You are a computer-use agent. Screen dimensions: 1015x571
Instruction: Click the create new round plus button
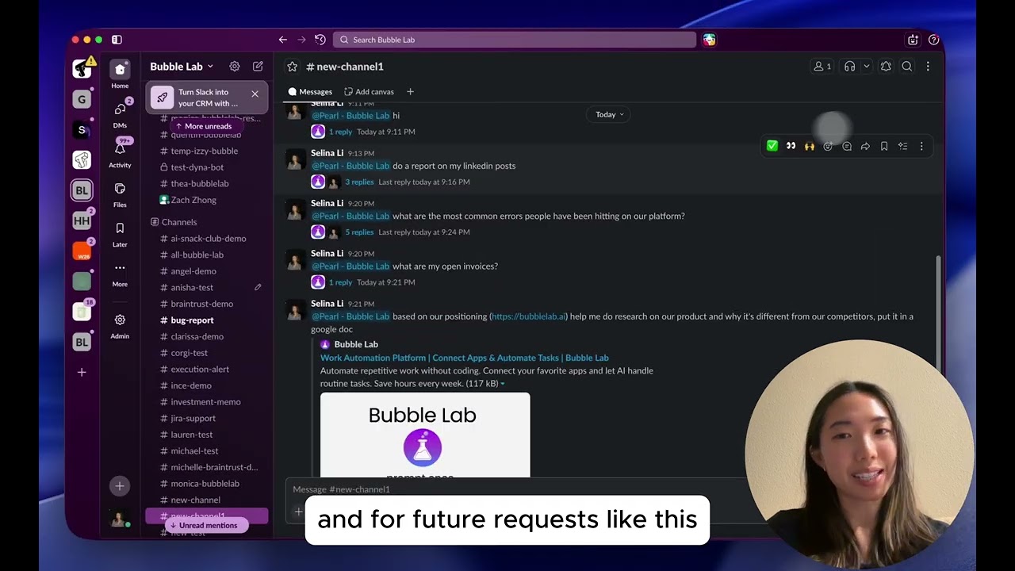tap(120, 486)
